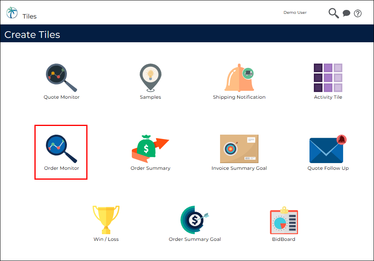The width and height of the screenshot is (374, 261).
Task: Open the chat speech bubble icon
Action: (x=346, y=13)
